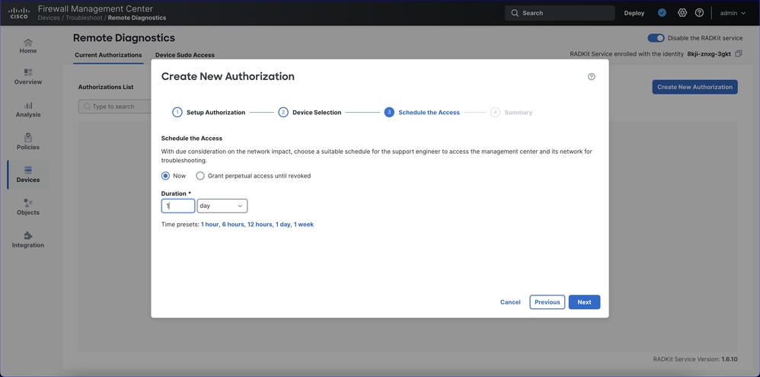Select the Current Authorizations tab
The image size is (760, 377).
pos(108,55)
